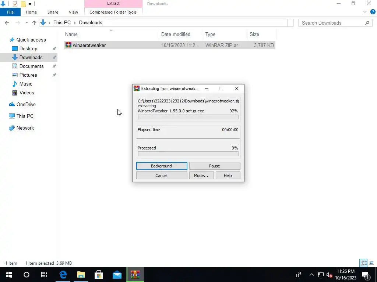Unpin Desktop using its pin icon
Image resolution: width=377 pixels, height=282 pixels.
[x=54, y=49]
